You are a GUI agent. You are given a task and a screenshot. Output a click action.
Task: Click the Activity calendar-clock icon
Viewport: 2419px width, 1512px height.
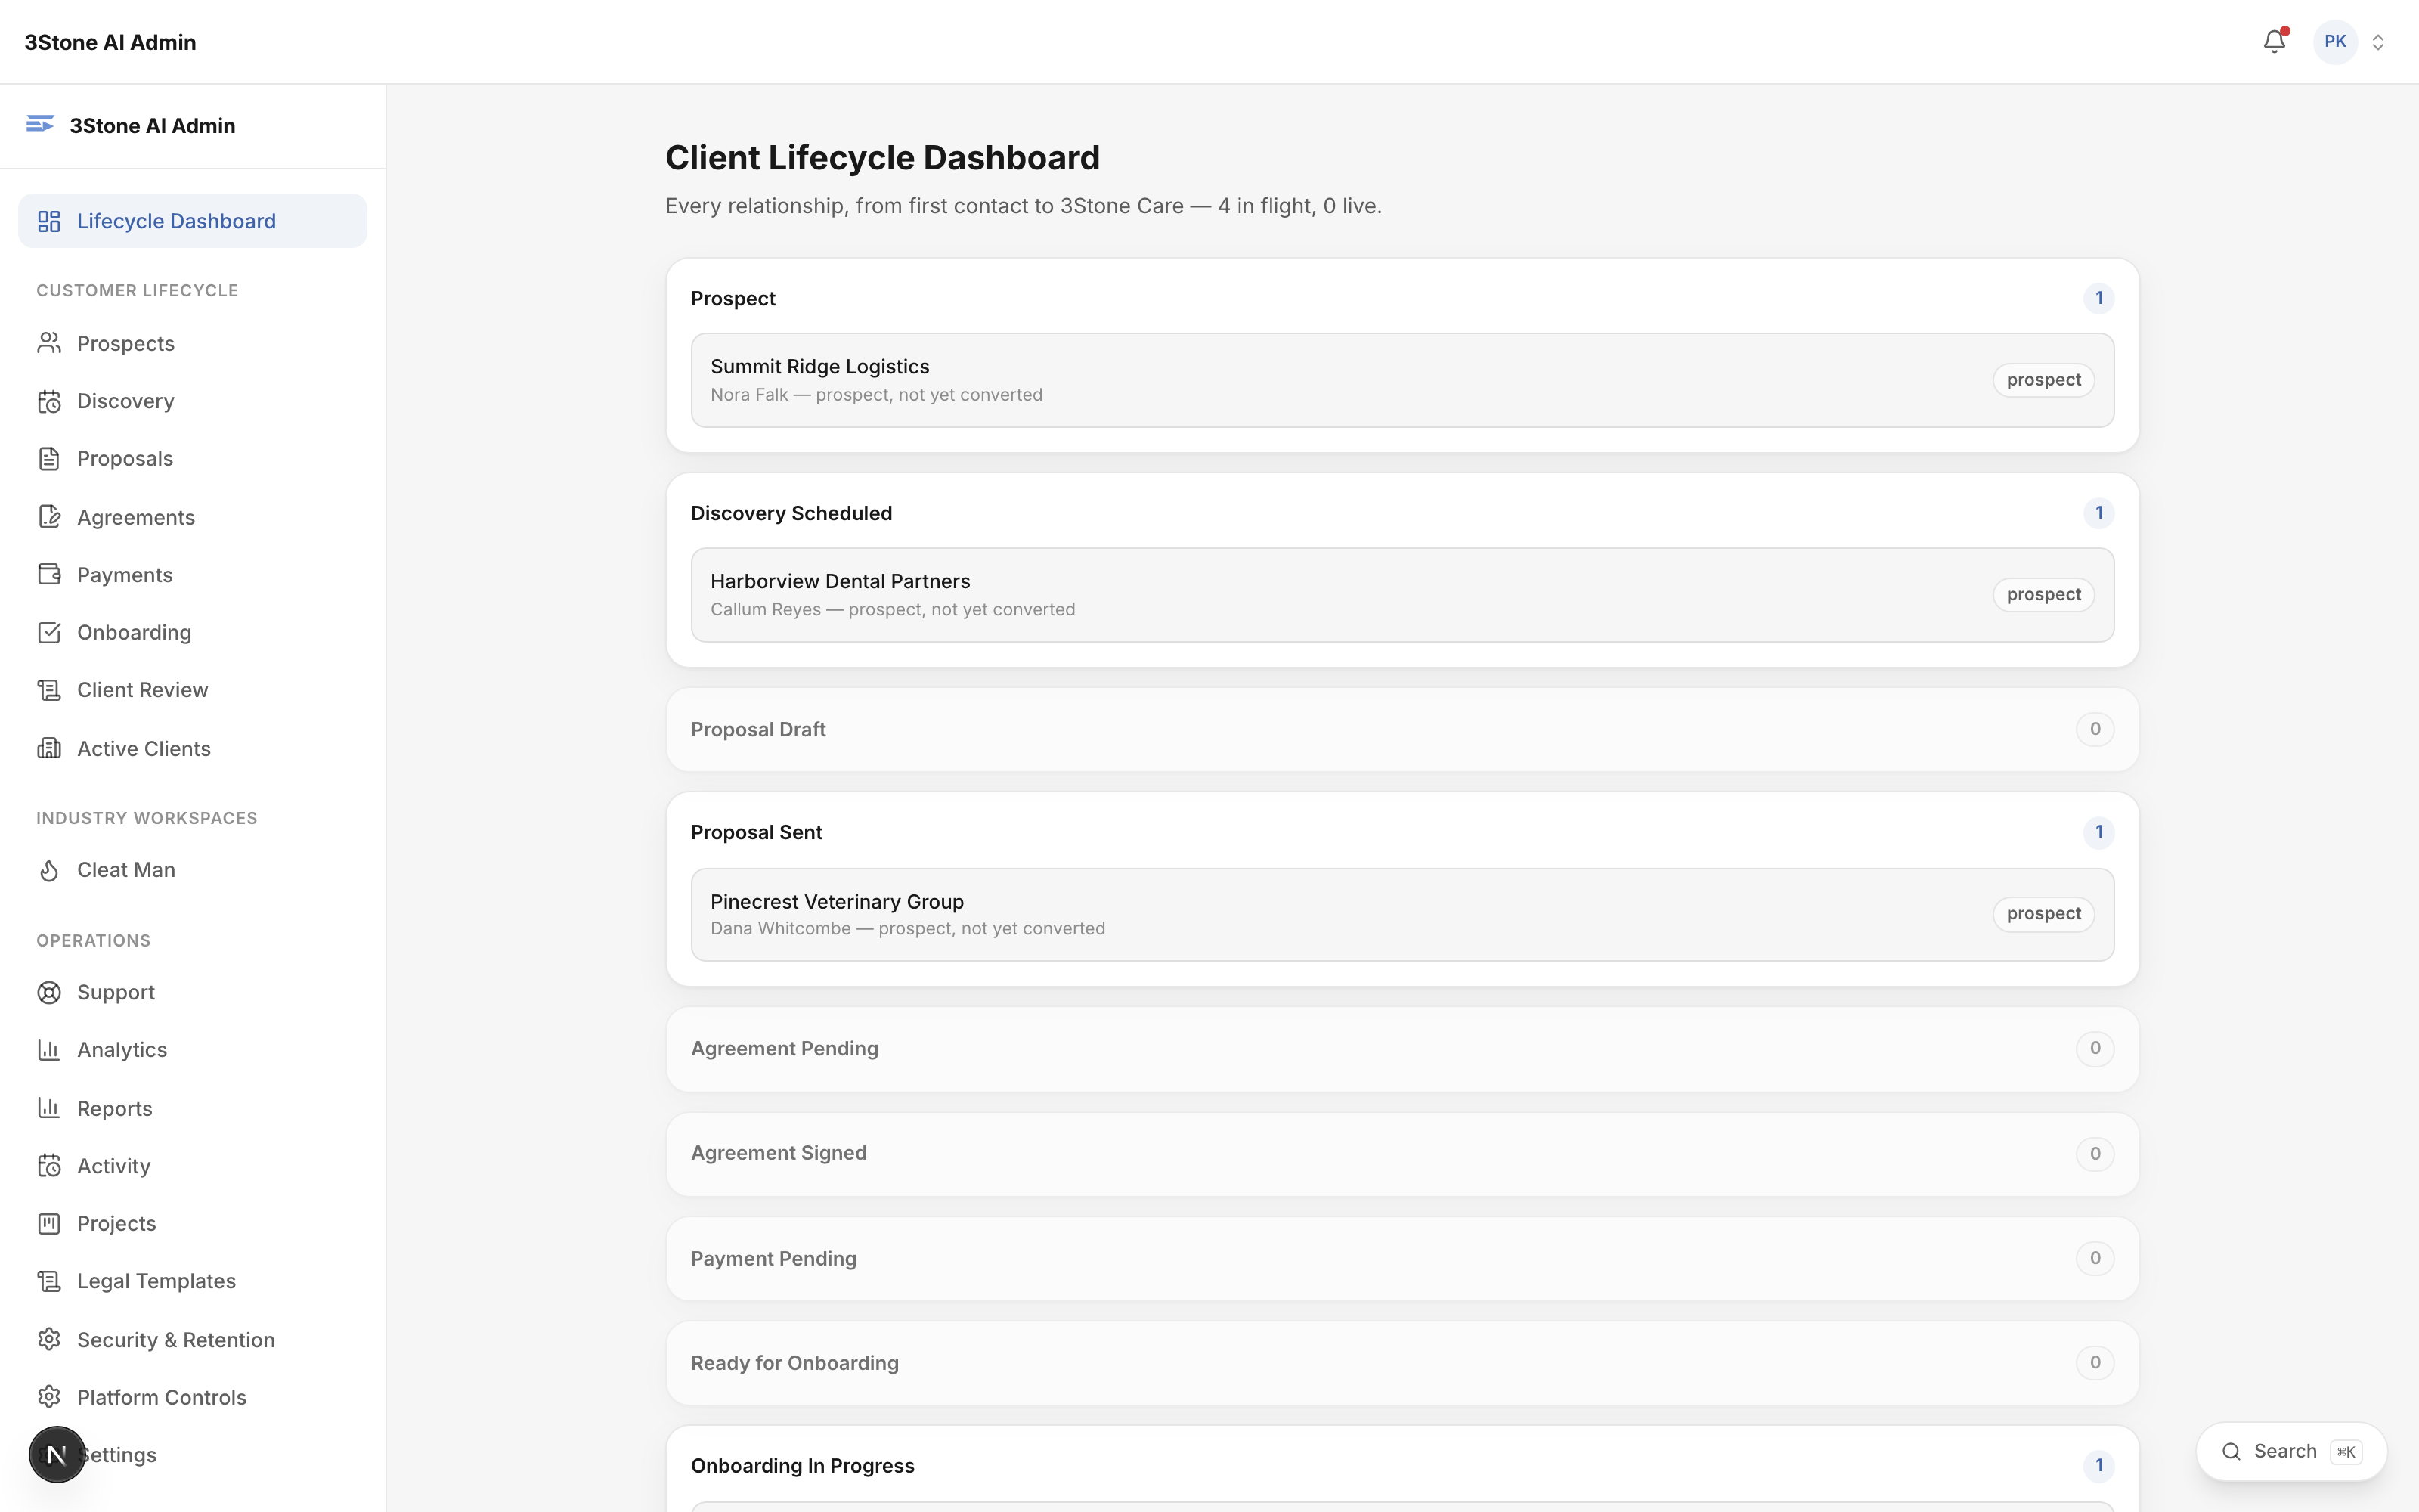49,1166
